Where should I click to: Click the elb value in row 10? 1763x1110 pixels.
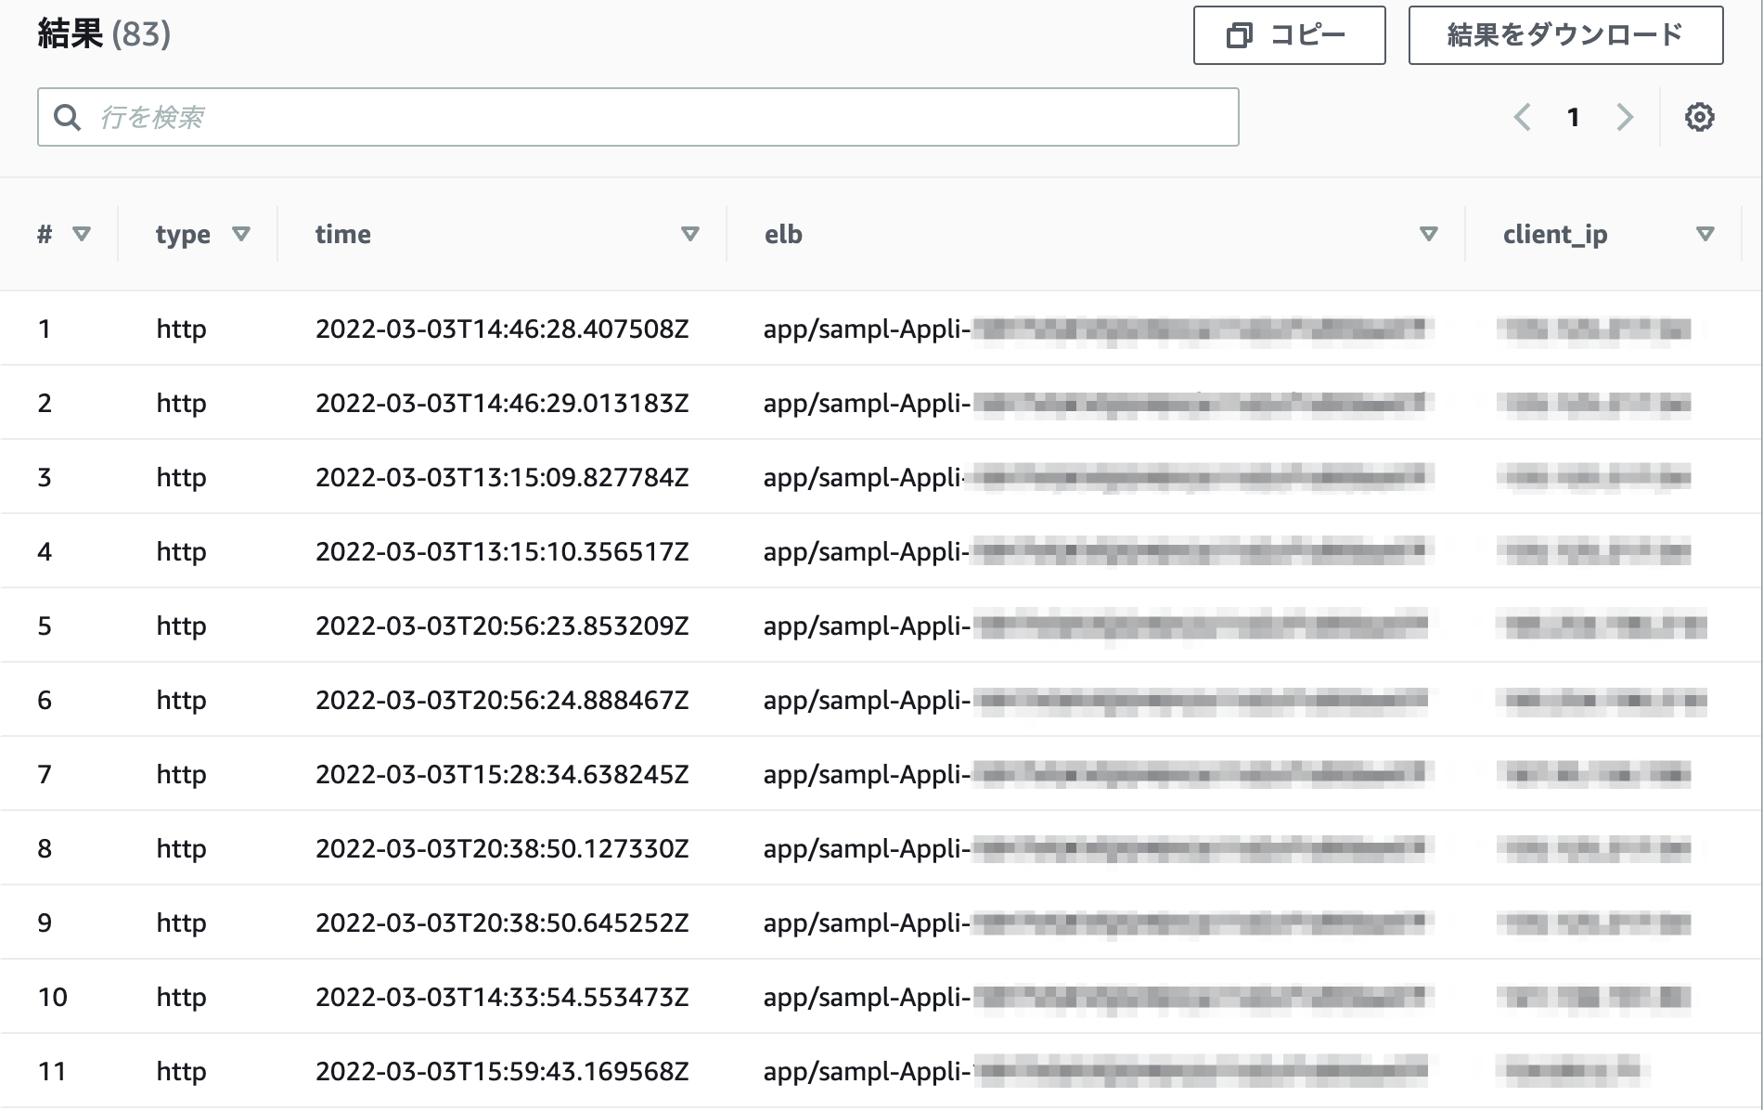[1099, 997]
